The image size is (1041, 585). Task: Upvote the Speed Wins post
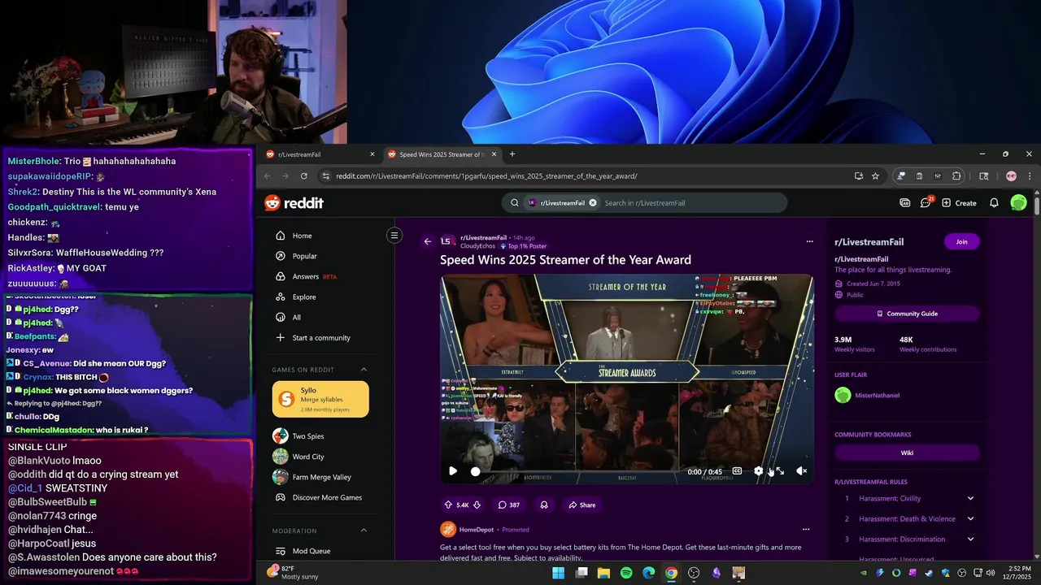[448, 505]
